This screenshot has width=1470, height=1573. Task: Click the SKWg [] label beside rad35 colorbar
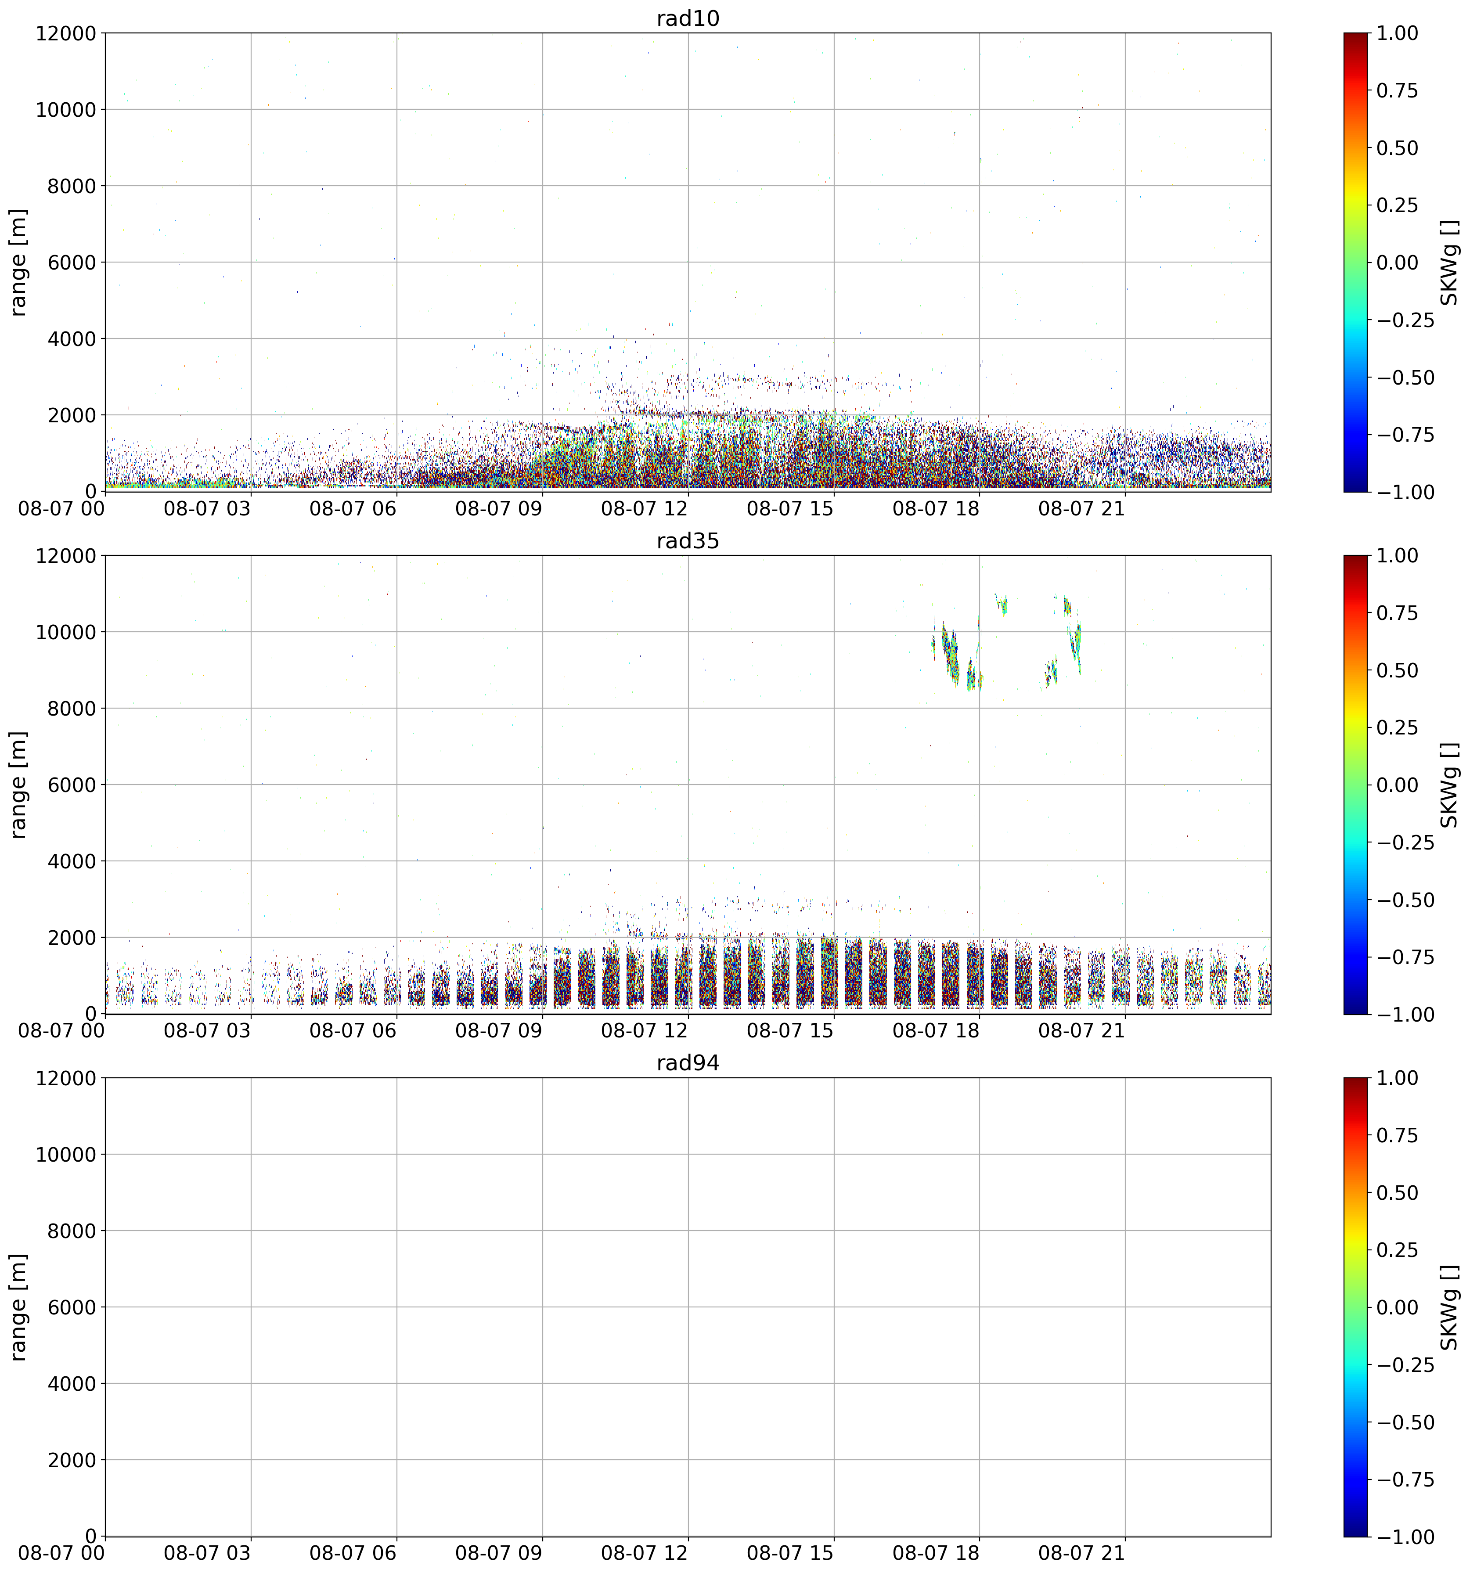point(1448,784)
